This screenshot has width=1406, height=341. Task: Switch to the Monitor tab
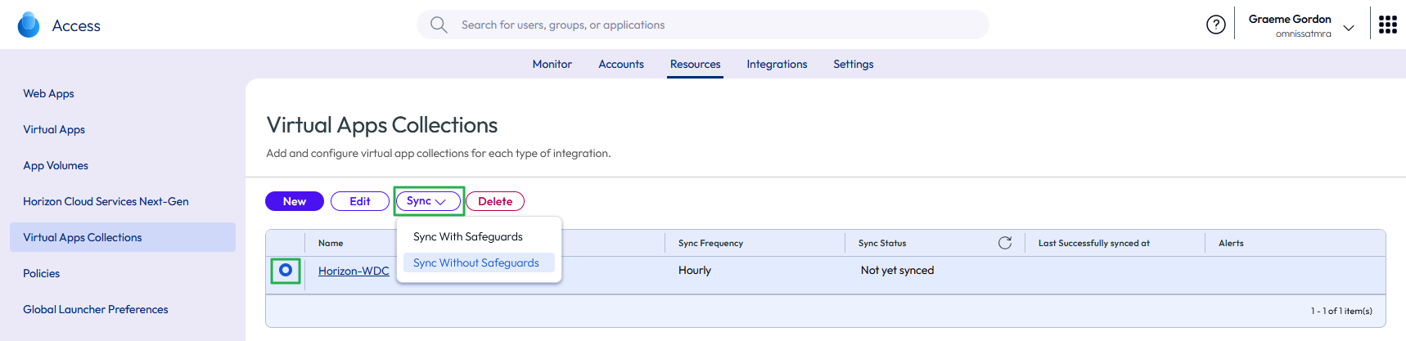pyautogui.click(x=552, y=64)
